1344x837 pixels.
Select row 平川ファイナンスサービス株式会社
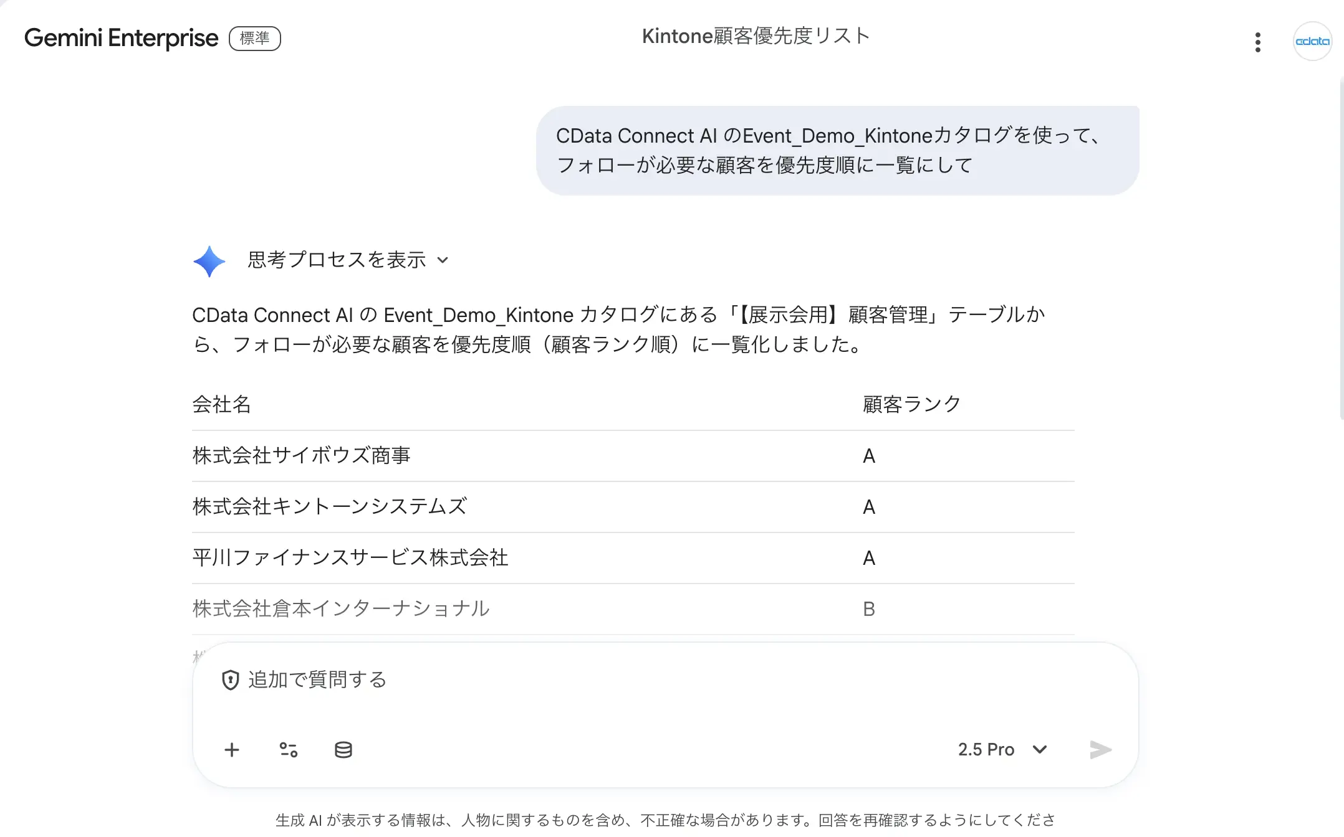(x=633, y=558)
